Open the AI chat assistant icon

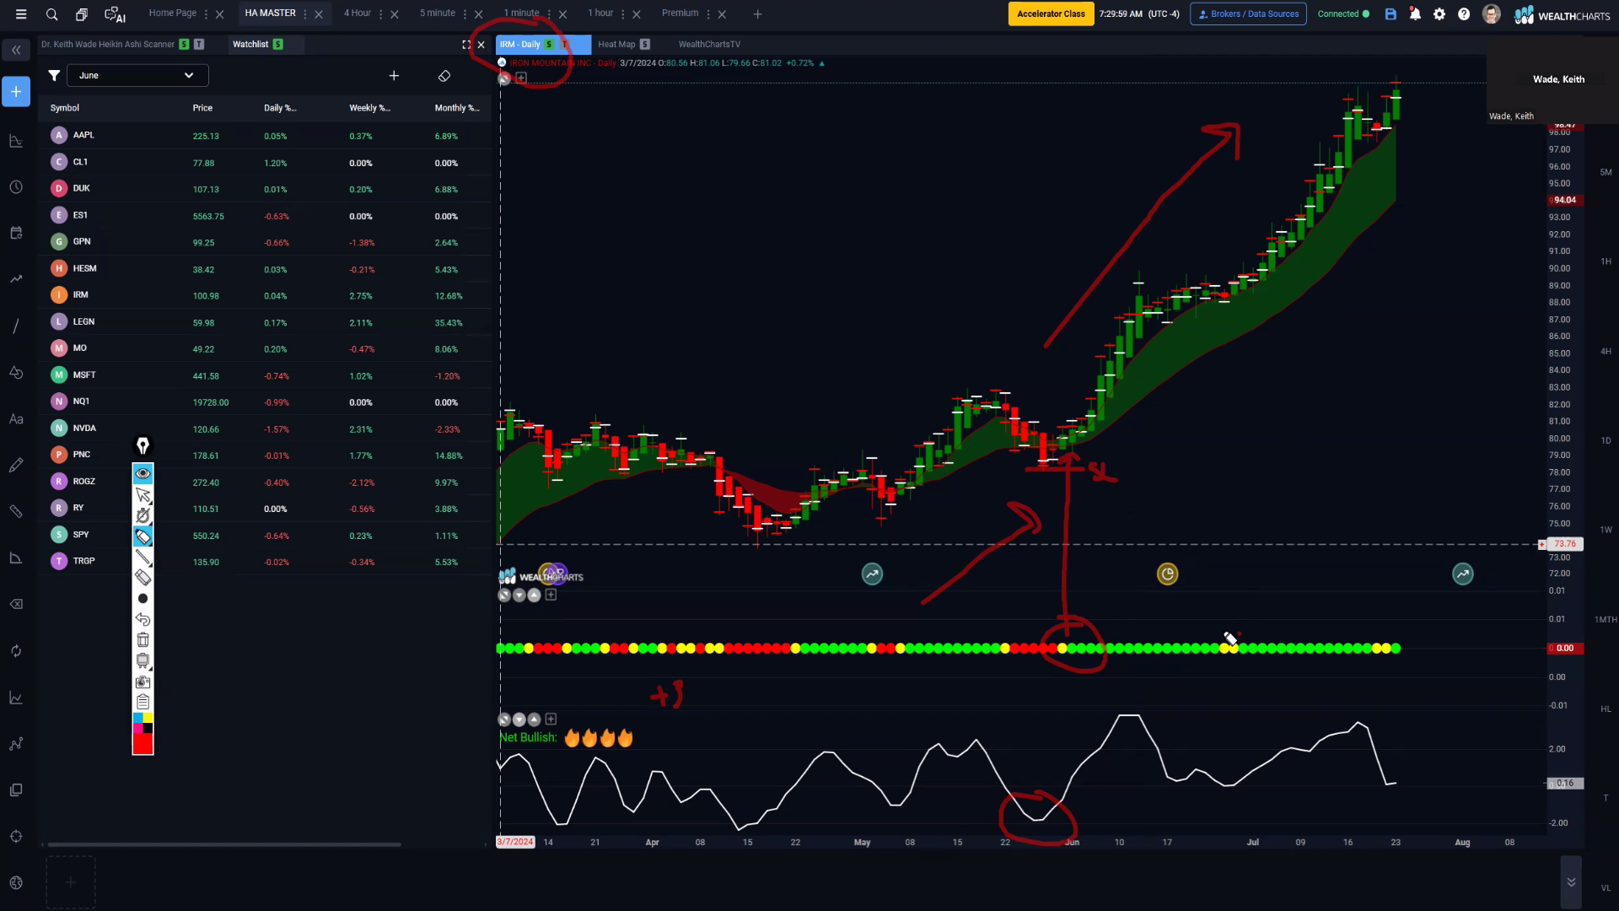point(115,14)
